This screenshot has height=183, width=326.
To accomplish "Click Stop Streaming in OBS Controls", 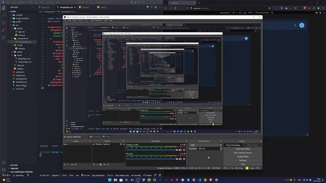I will pos(233,145).
